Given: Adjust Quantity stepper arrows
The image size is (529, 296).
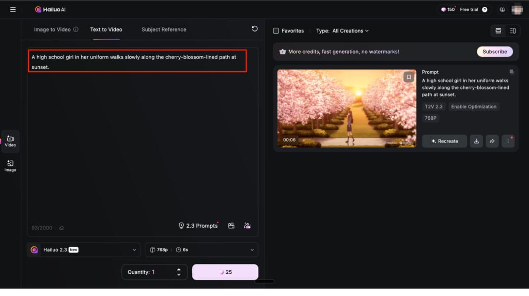Looking at the screenshot, I should 179,272.
